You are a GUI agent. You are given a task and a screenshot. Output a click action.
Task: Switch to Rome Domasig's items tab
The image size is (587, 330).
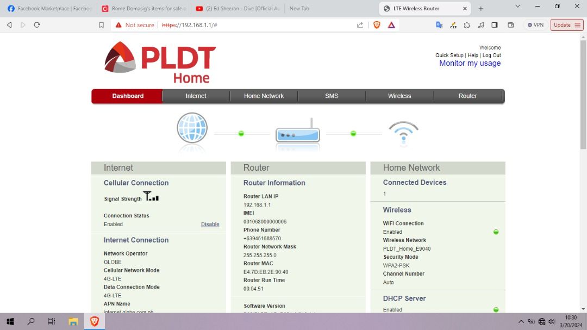(x=143, y=8)
